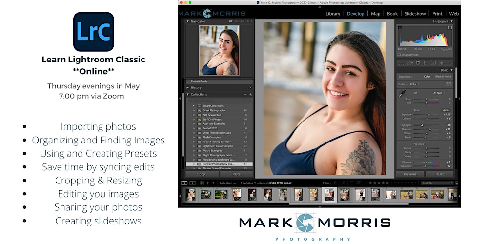
Task: Set Treatment to Color
Action: pos(427,77)
